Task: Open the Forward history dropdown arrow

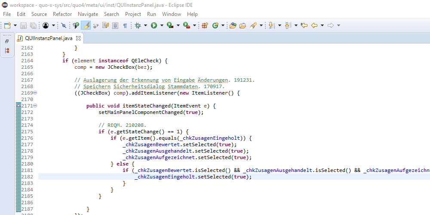Action: pyautogui.click(x=339, y=25)
